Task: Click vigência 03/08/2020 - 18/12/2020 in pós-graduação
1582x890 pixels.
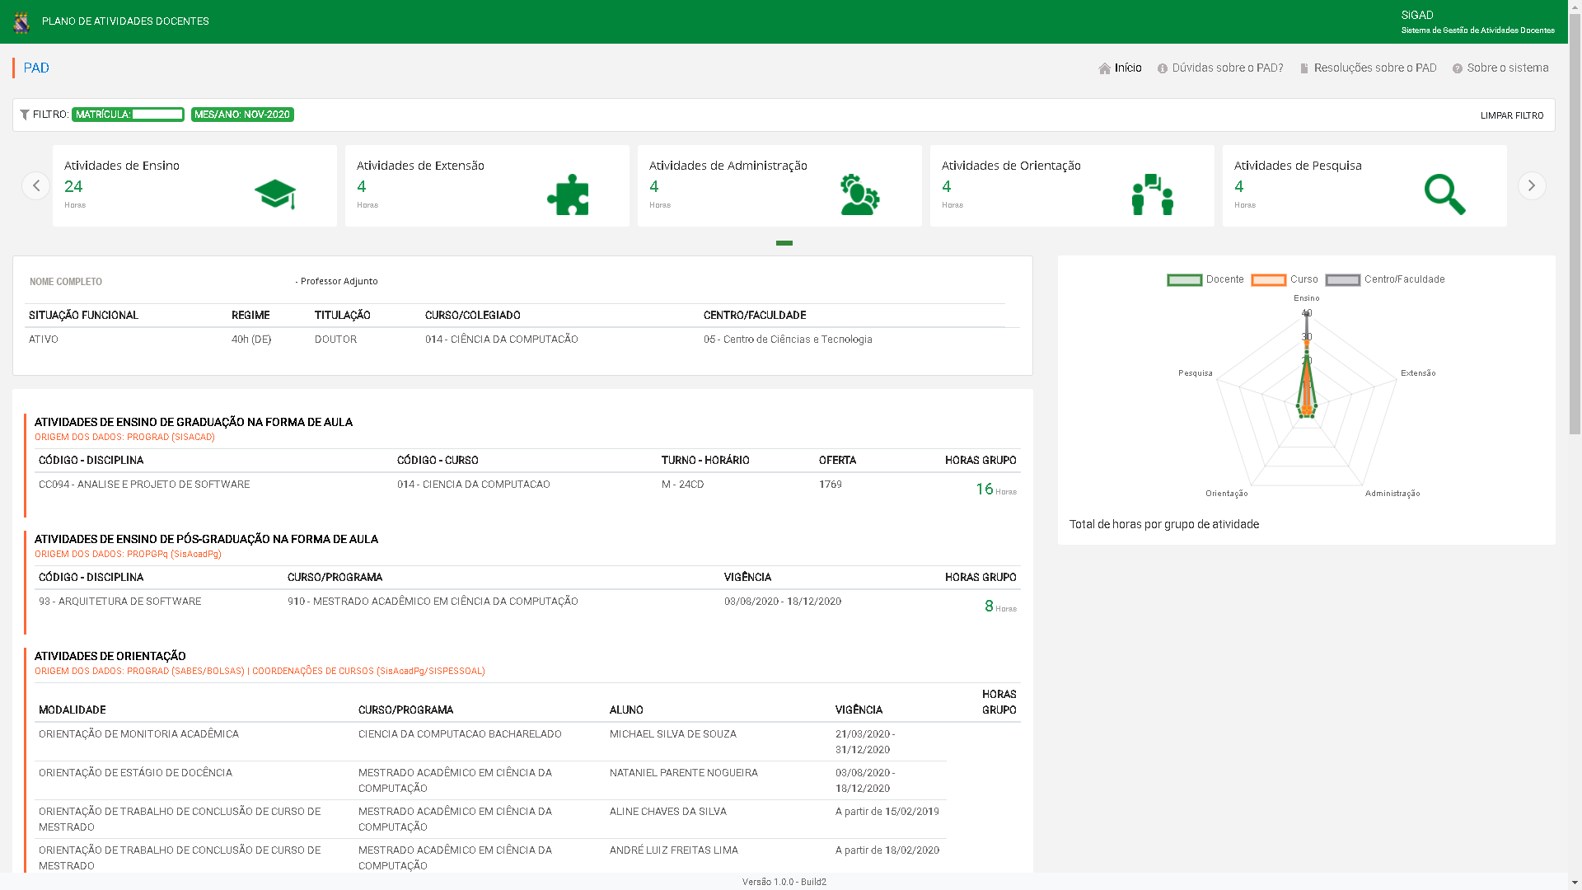Action: point(783,602)
